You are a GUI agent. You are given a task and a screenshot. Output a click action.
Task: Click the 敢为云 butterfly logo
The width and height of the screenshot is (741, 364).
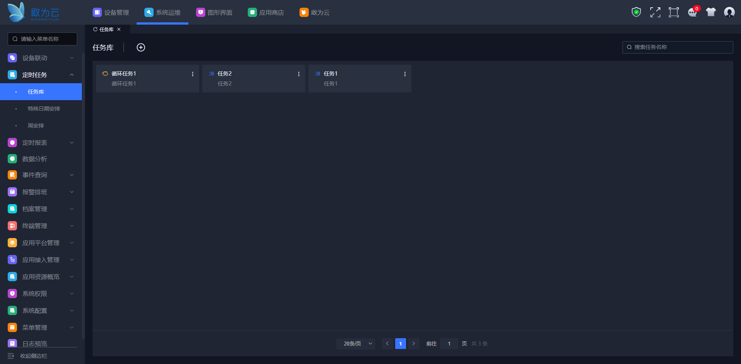33,12
